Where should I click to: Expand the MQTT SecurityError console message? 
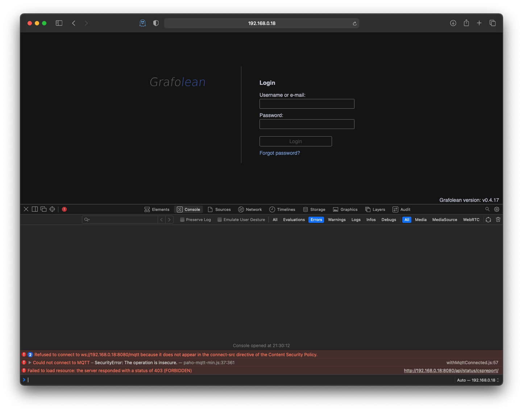pos(30,362)
